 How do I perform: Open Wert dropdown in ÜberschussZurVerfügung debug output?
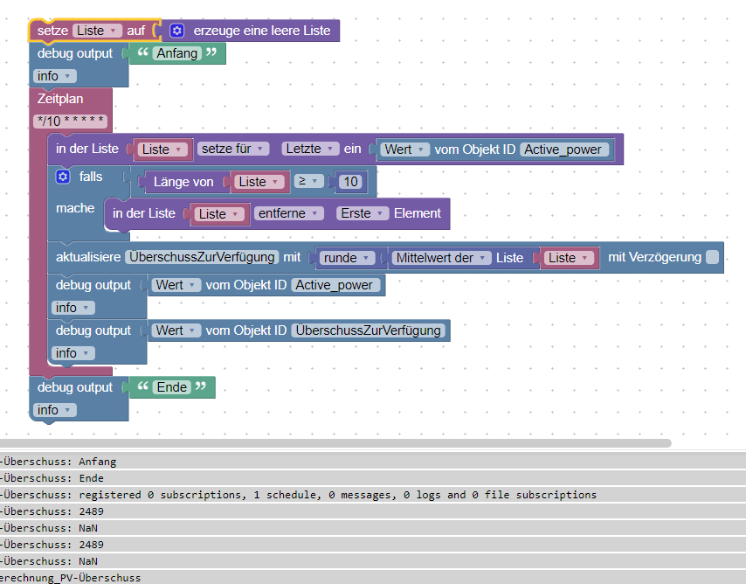pos(176,330)
